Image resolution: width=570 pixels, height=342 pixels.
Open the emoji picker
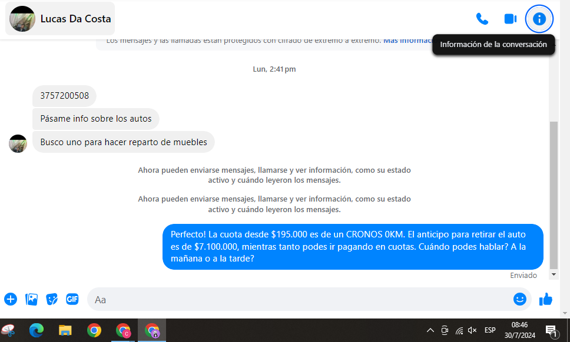[519, 299]
